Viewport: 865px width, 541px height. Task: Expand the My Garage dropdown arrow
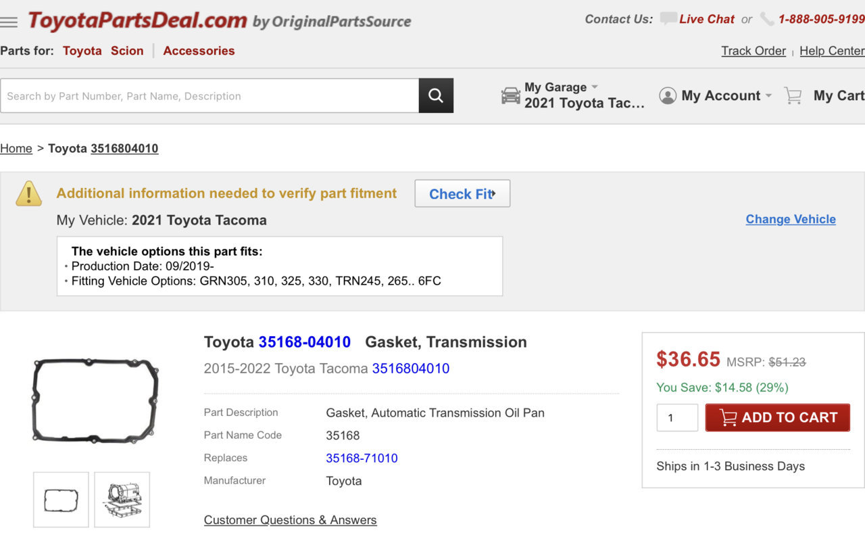click(x=595, y=87)
